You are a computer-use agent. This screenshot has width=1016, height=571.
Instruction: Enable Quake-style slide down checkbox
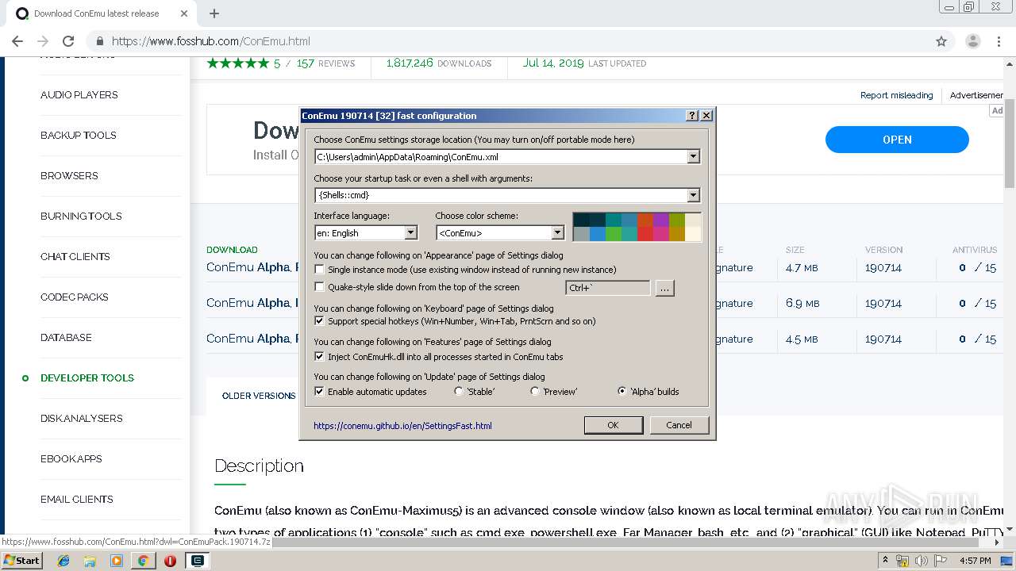pyautogui.click(x=320, y=287)
